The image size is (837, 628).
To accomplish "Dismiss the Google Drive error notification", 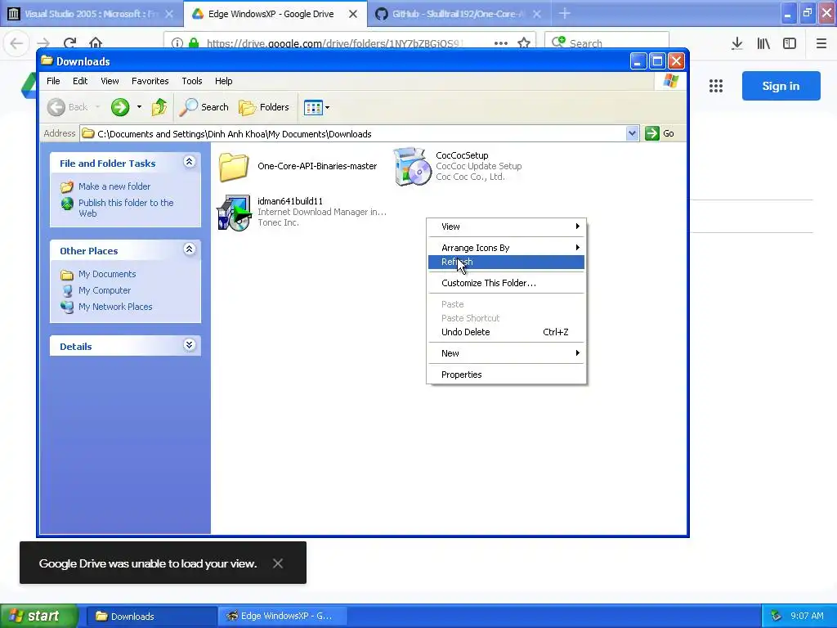I will tap(278, 563).
